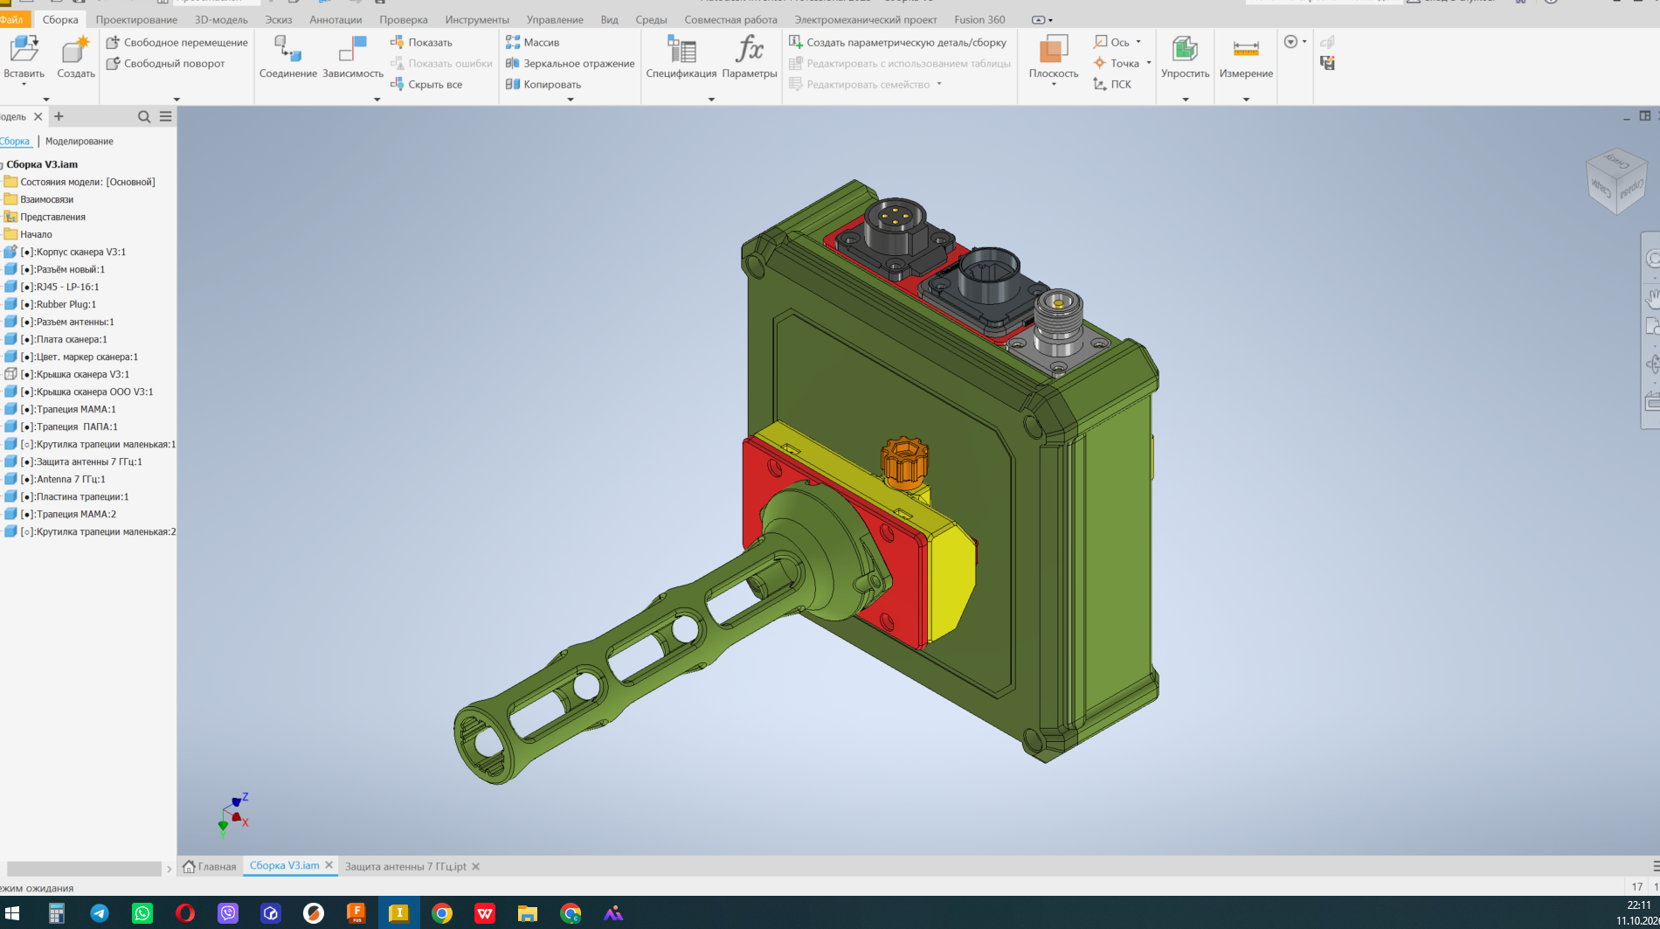This screenshot has height=929, width=1660.
Task: Open Google Chrome from the taskbar
Action: pyautogui.click(x=442, y=913)
